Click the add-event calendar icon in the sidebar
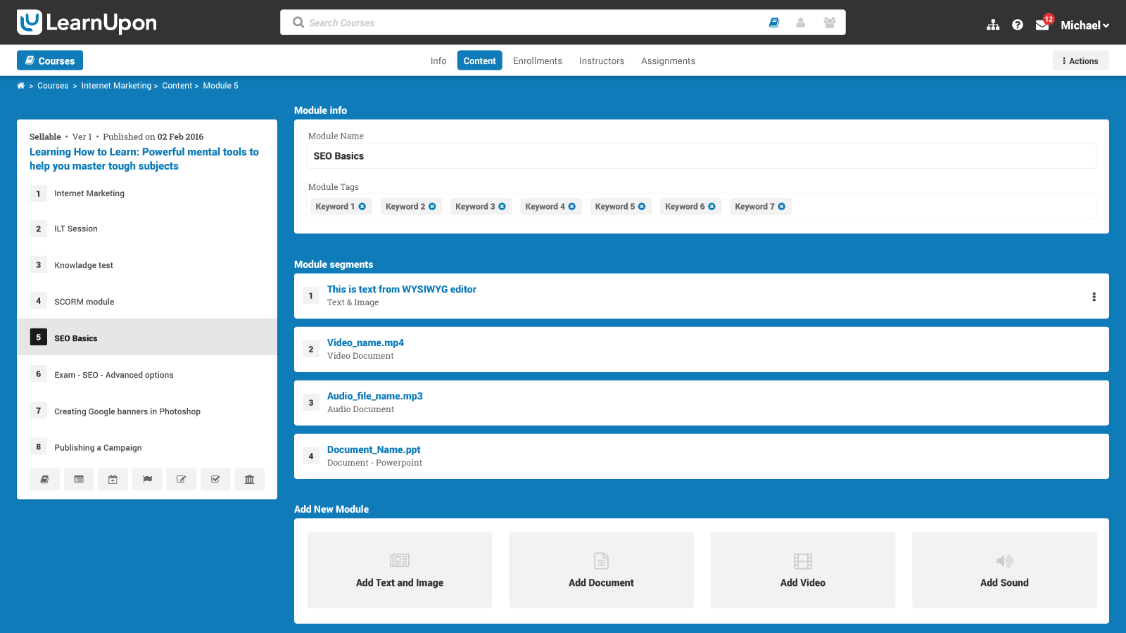The image size is (1126, 633). (113, 479)
